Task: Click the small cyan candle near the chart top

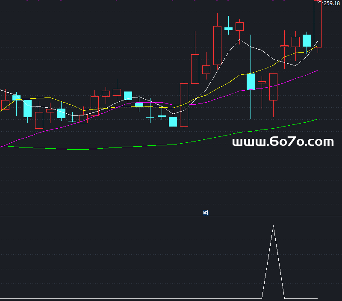Action: 228,29
